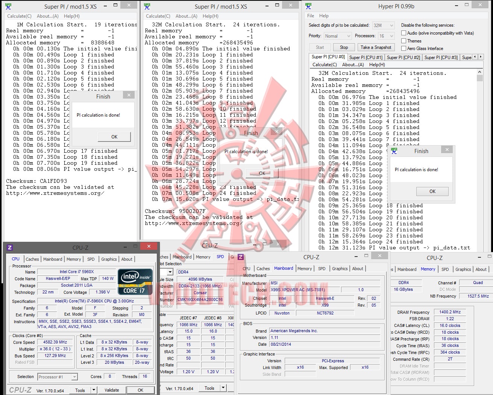Click the scrollbar up arrow in Hyper PI's output
Image resolution: width=493 pixels, height=395 pixels.
pos(479,72)
